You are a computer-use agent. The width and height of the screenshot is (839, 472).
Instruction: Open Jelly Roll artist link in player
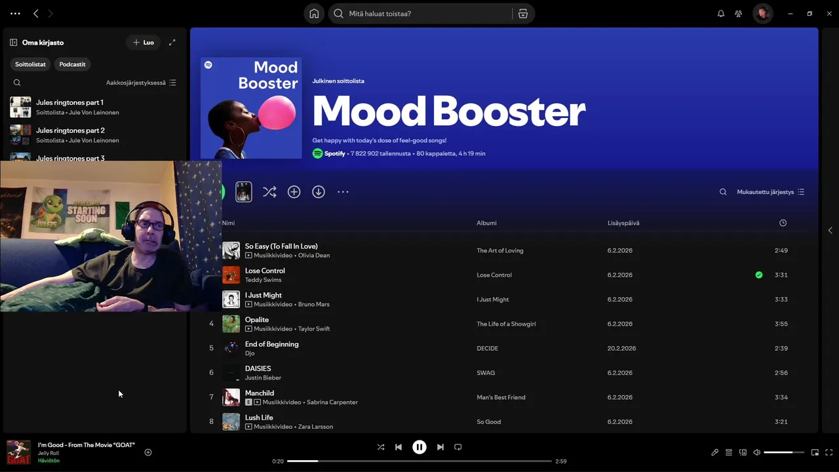click(x=49, y=453)
